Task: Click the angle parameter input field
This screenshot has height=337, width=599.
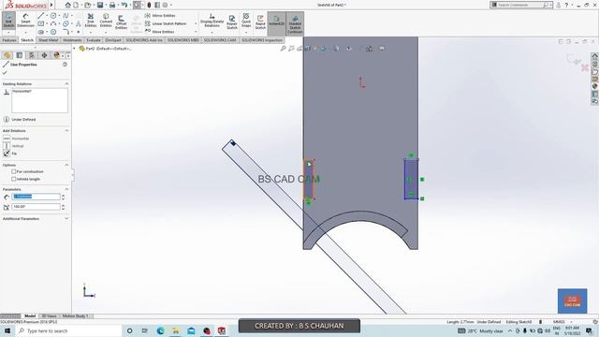Action: click(x=36, y=207)
